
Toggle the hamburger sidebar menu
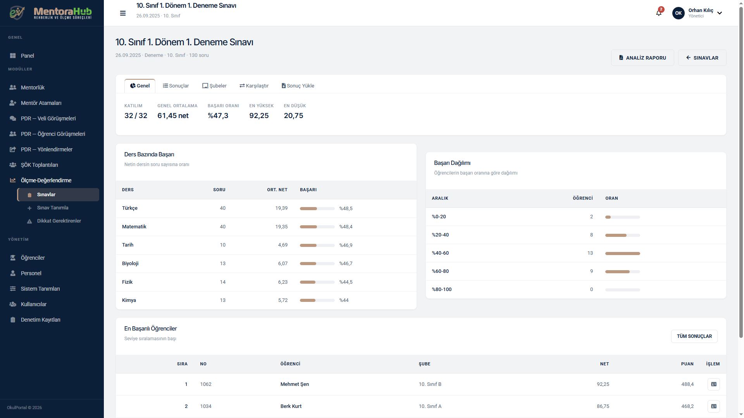(123, 13)
